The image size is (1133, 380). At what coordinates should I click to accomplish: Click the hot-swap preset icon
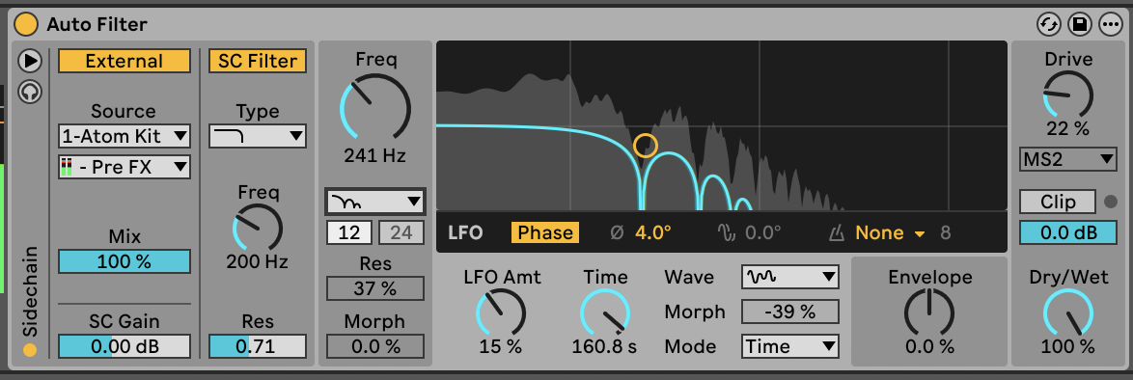[1048, 24]
